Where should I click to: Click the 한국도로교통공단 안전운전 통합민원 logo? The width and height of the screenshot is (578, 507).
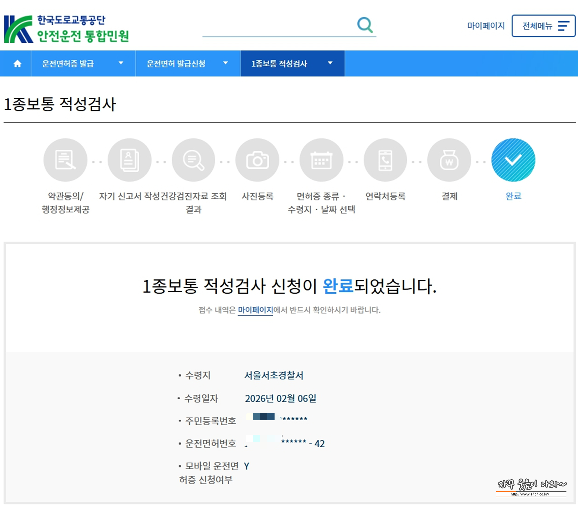point(66,29)
